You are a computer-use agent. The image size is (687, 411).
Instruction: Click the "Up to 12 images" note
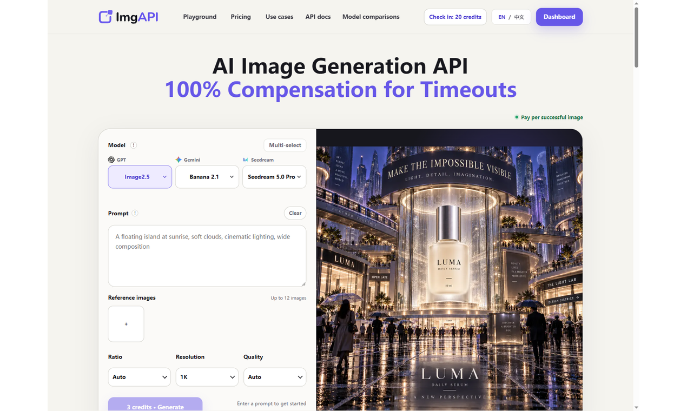pyautogui.click(x=289, y=298)
